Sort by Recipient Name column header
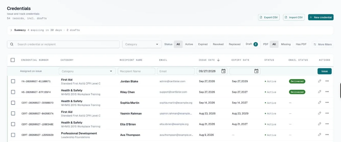Image resolution: width=341 pixels, height=142 pixels. click(131, 60)
